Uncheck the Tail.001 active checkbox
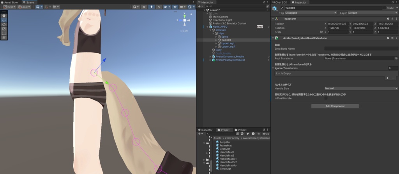 coord(282,8)
